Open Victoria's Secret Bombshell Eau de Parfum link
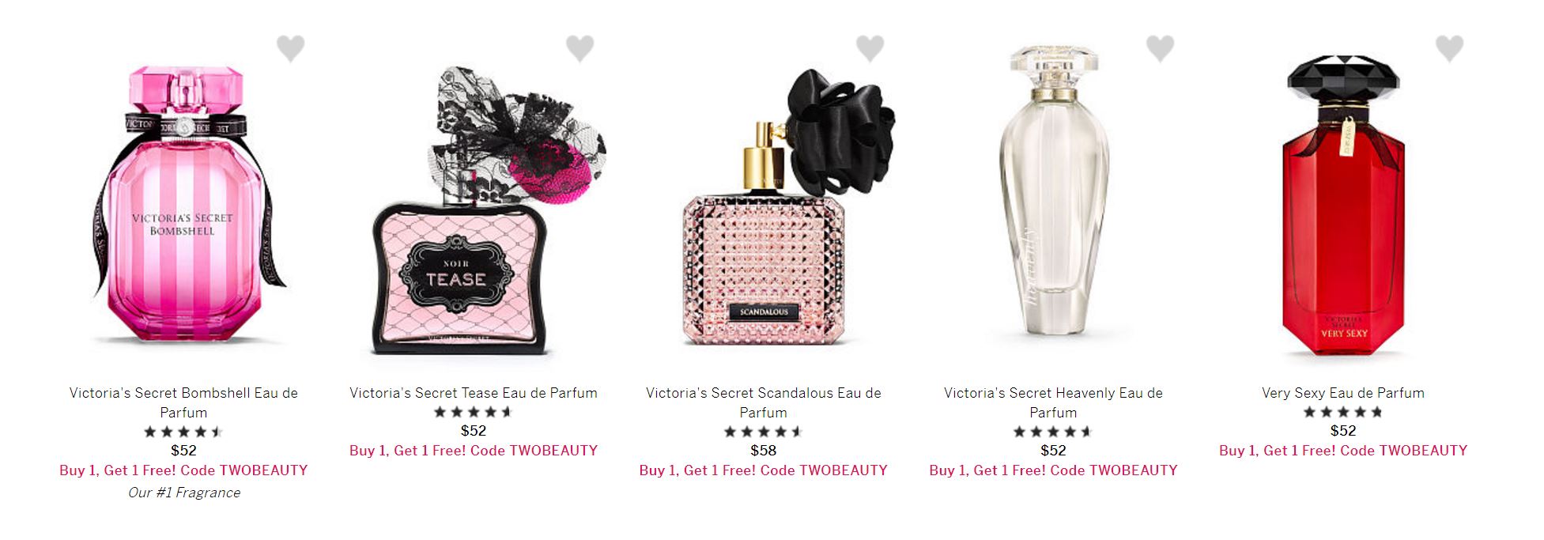 tap(183, 402)
